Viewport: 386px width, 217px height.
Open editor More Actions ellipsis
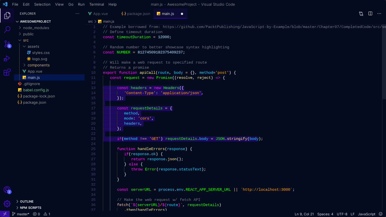tap(379, 14)
